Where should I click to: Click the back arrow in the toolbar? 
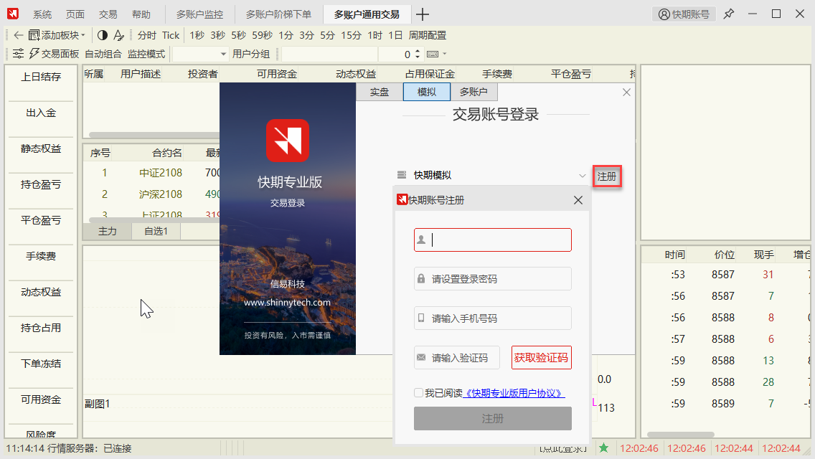click(x=18, y=35)
